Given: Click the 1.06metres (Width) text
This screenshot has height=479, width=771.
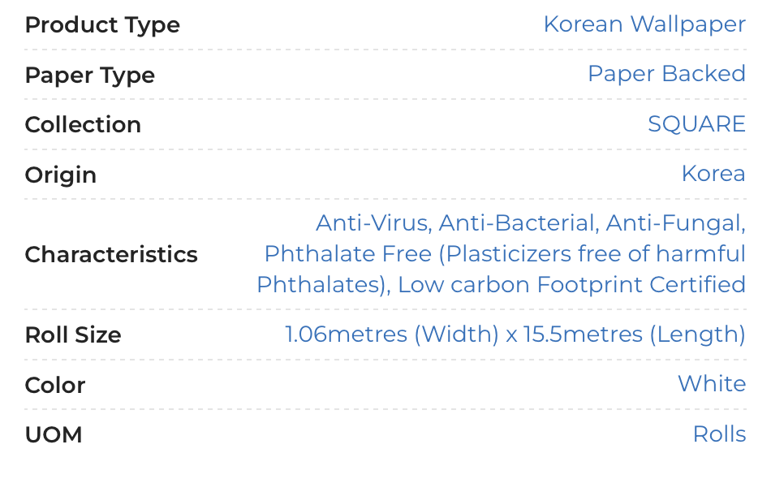Looking at the screenshot, I should (x=392, y=335).
